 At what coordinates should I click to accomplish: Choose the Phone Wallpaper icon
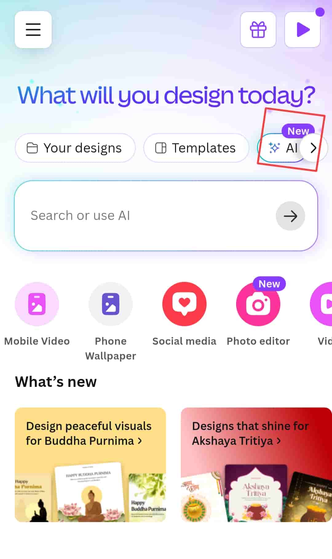[x=111, y=304]
